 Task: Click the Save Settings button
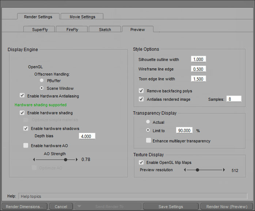click(171, 207)
